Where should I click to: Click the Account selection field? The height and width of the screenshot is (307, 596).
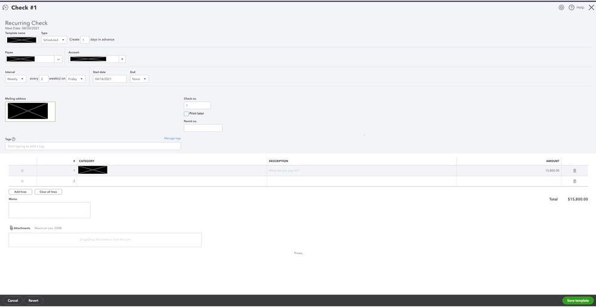pos(94,59)
